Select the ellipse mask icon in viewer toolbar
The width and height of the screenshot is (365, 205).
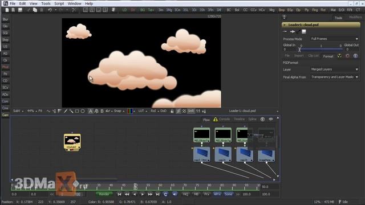83,111
